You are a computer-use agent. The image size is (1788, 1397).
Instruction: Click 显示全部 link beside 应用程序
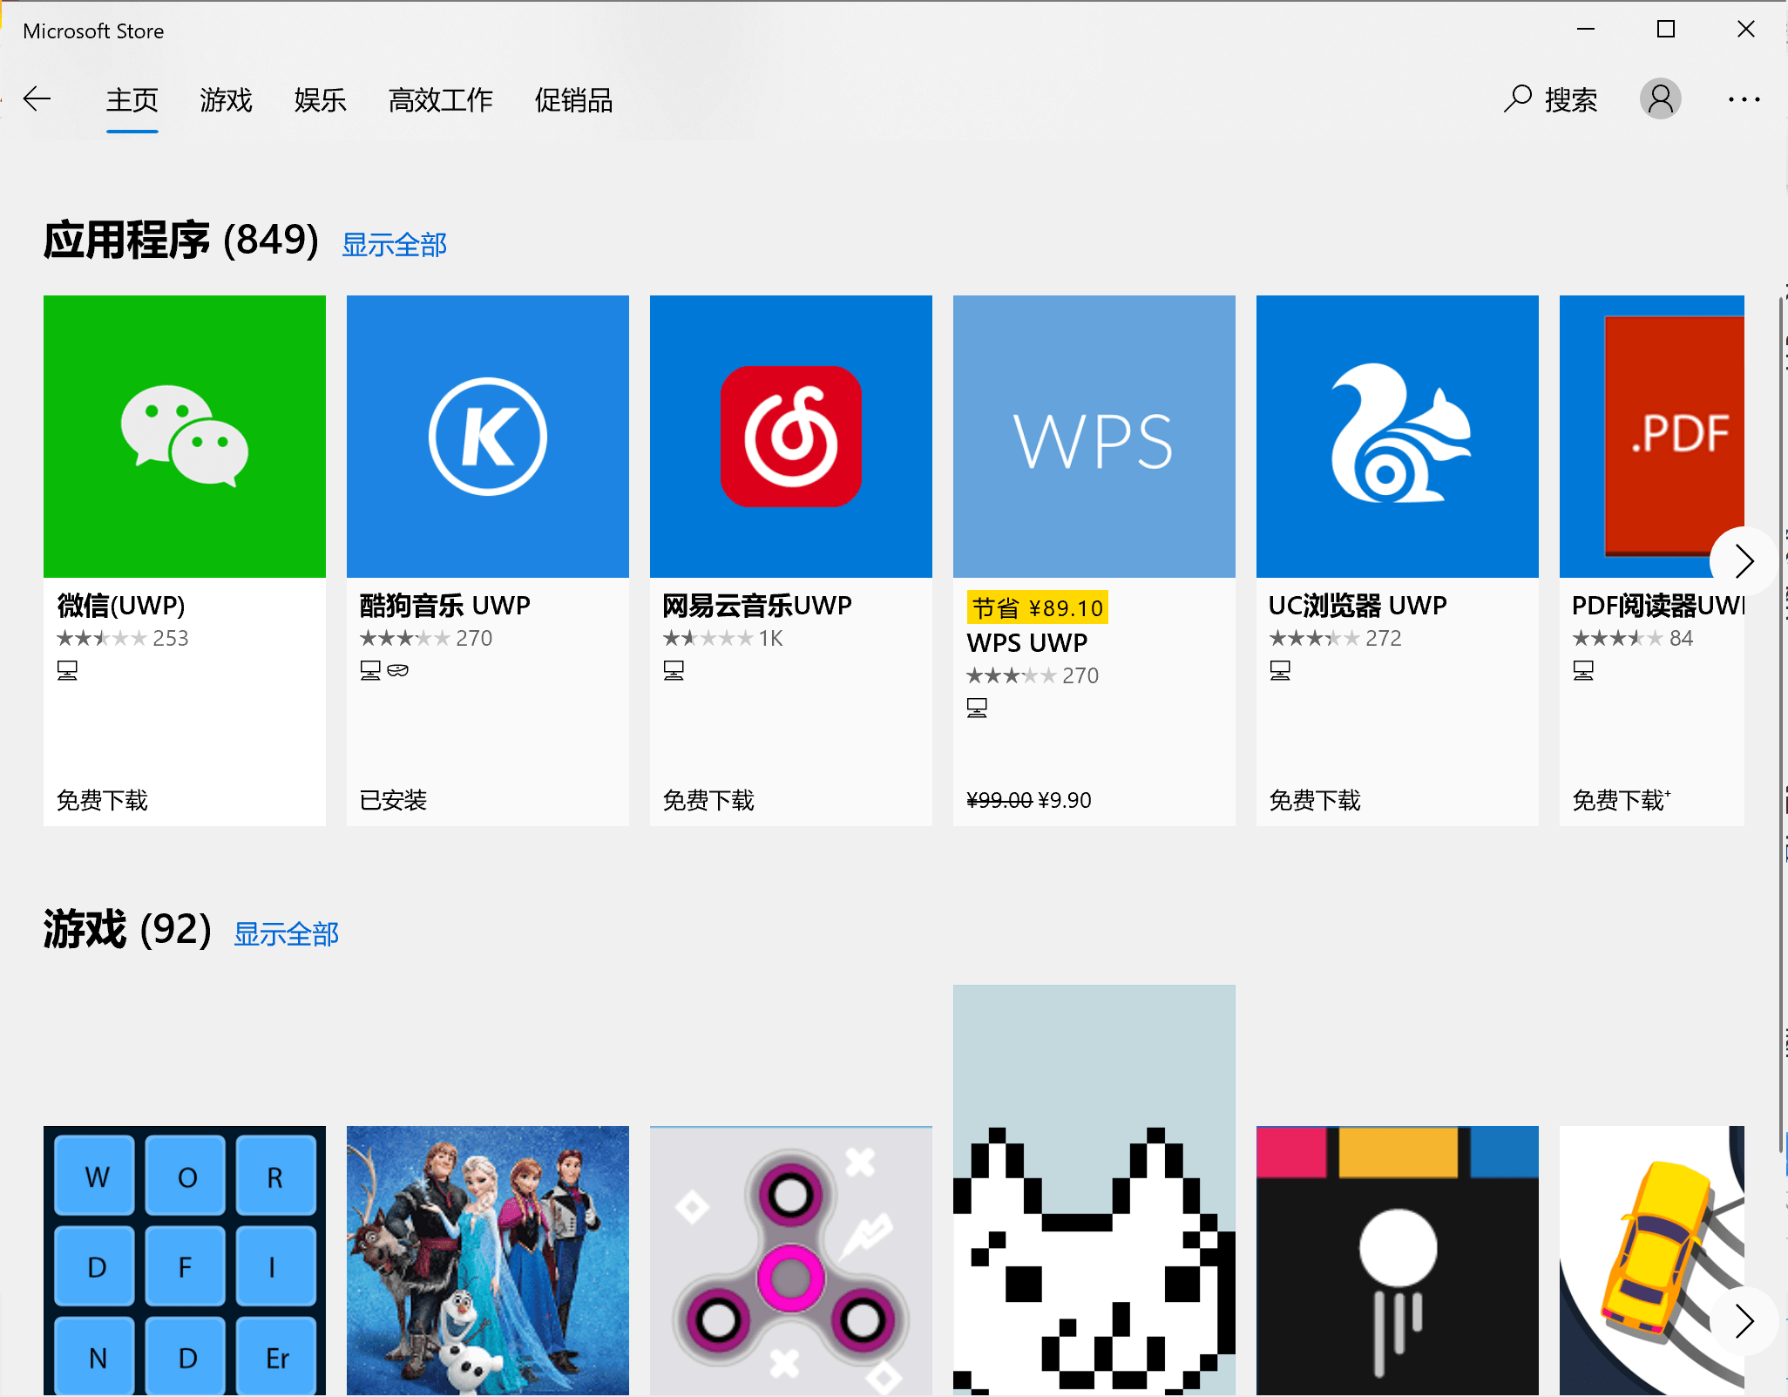[x=394, y=245]
